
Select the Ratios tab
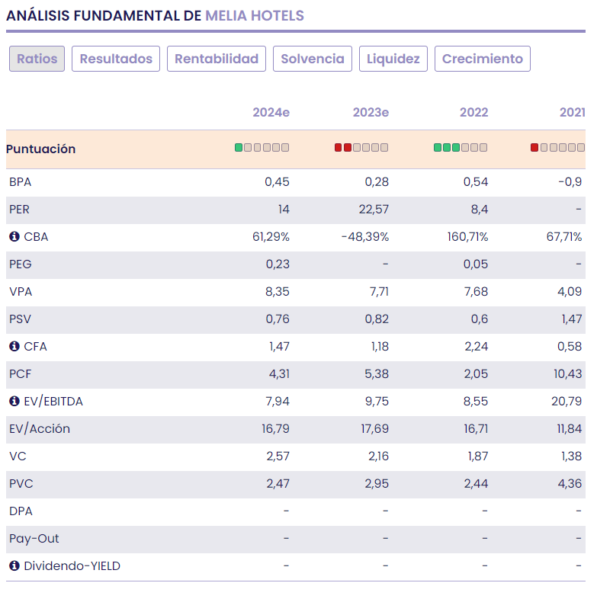pos(37,59)
